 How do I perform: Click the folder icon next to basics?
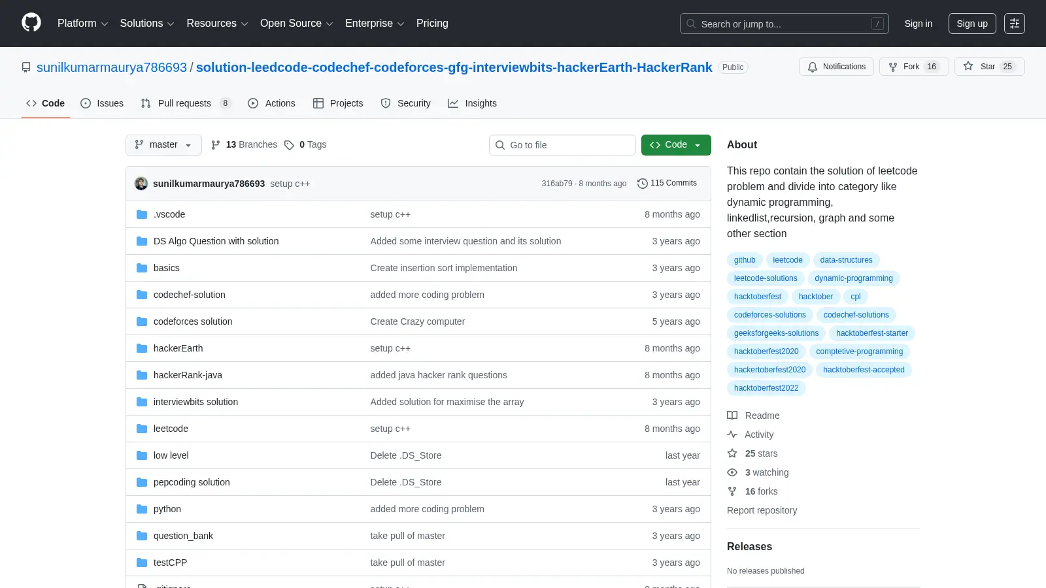(142, 268)
